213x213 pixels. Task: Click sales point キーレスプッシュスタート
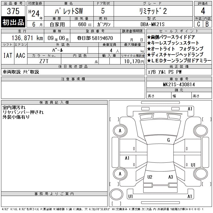[x=173, y=43]
